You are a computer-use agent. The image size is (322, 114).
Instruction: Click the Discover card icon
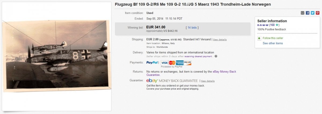click(x=188, y=63)
